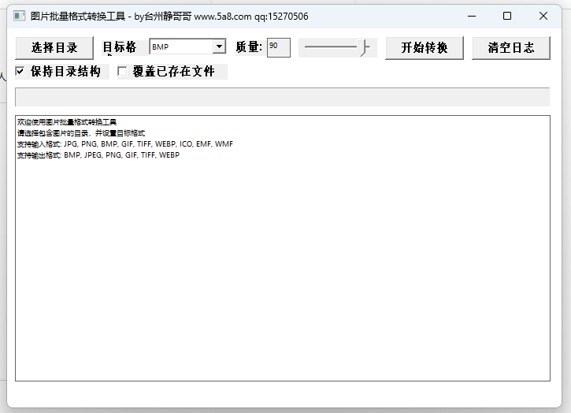Close the image converter window
This screenshot has height=413, width=571.
click(x=543, y=16)
